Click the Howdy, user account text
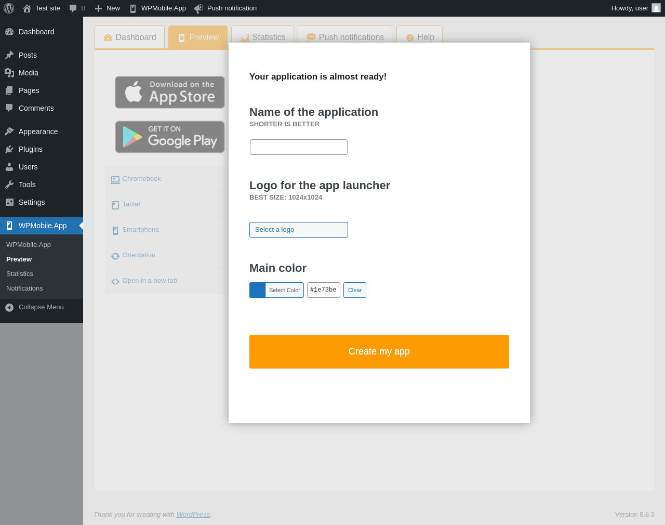Screen dimensions: 665x525 [630, 8]
